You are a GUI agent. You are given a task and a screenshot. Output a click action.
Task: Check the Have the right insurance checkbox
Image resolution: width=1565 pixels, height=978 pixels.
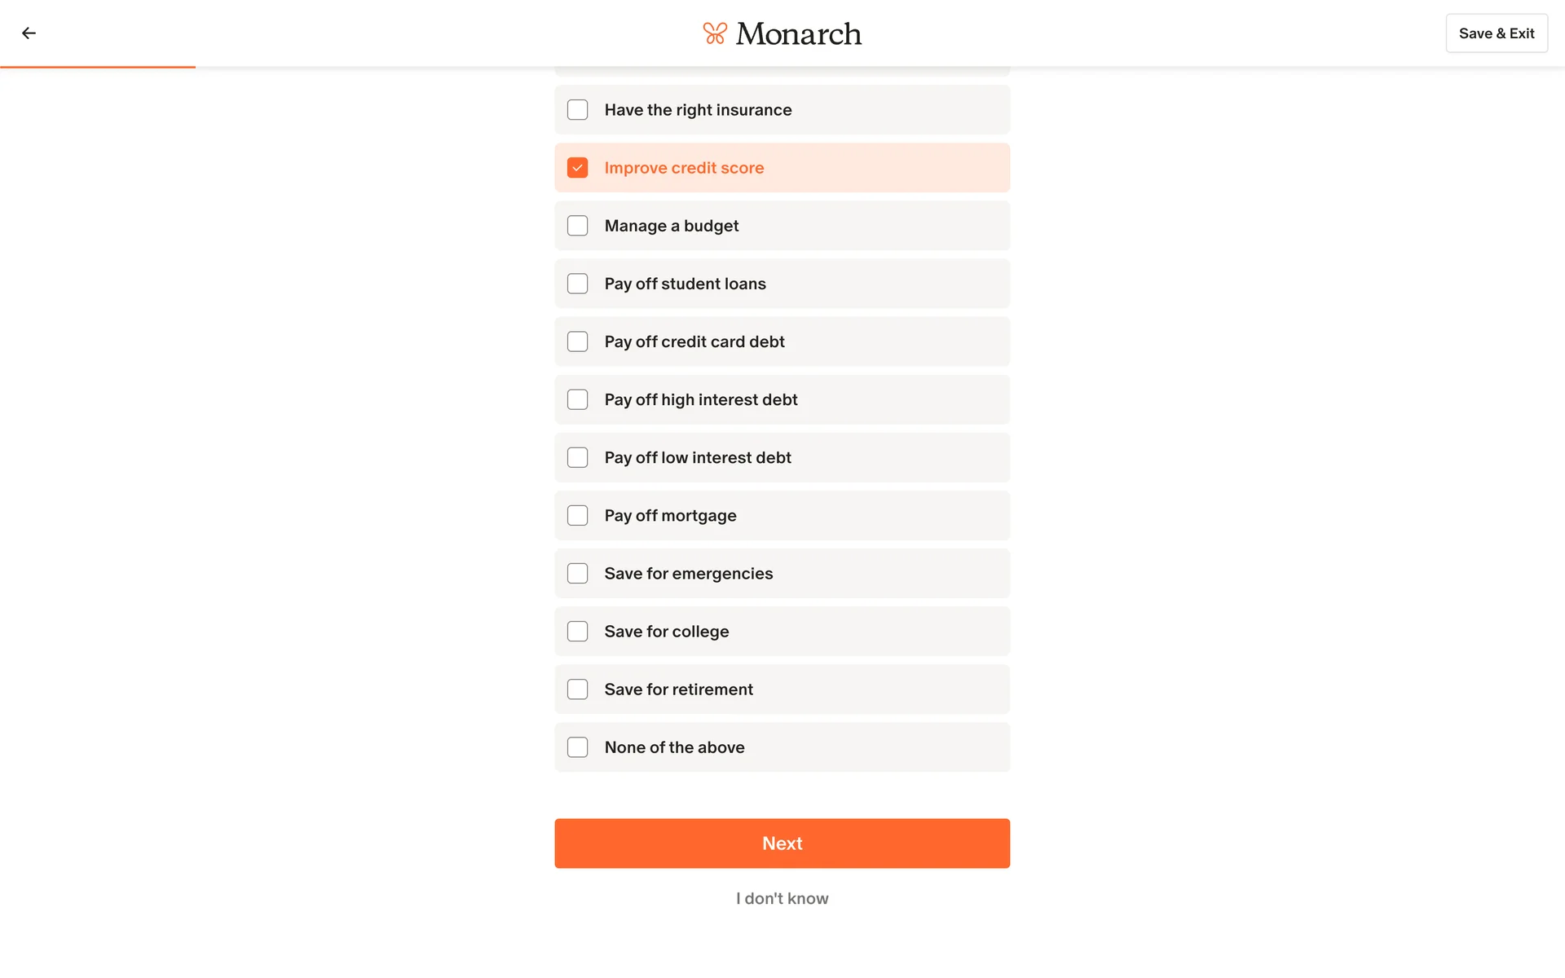coord(577,110)
